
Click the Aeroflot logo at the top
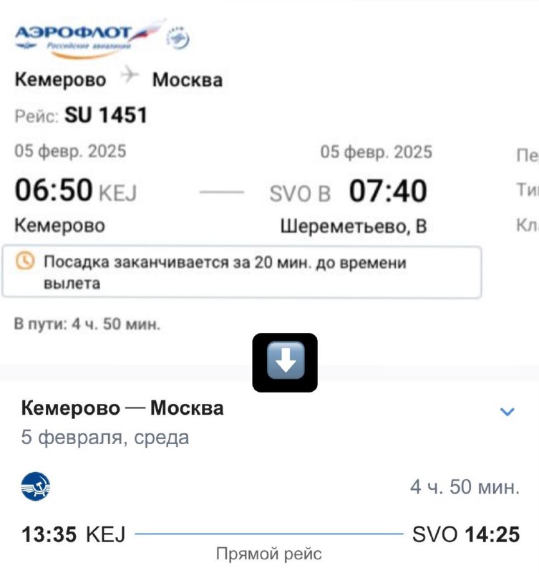click(80, 36)
